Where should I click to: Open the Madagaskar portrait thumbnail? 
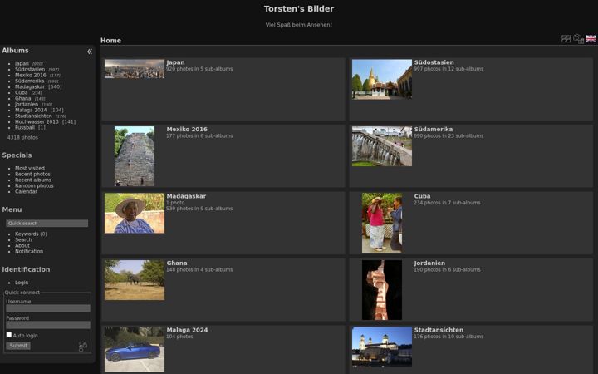135,213
